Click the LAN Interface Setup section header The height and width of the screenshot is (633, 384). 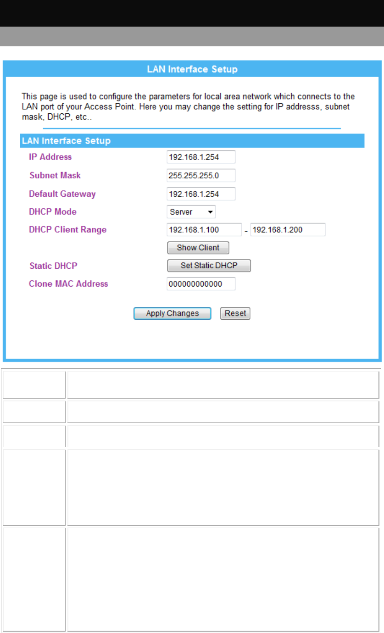(x=192, y=141)
